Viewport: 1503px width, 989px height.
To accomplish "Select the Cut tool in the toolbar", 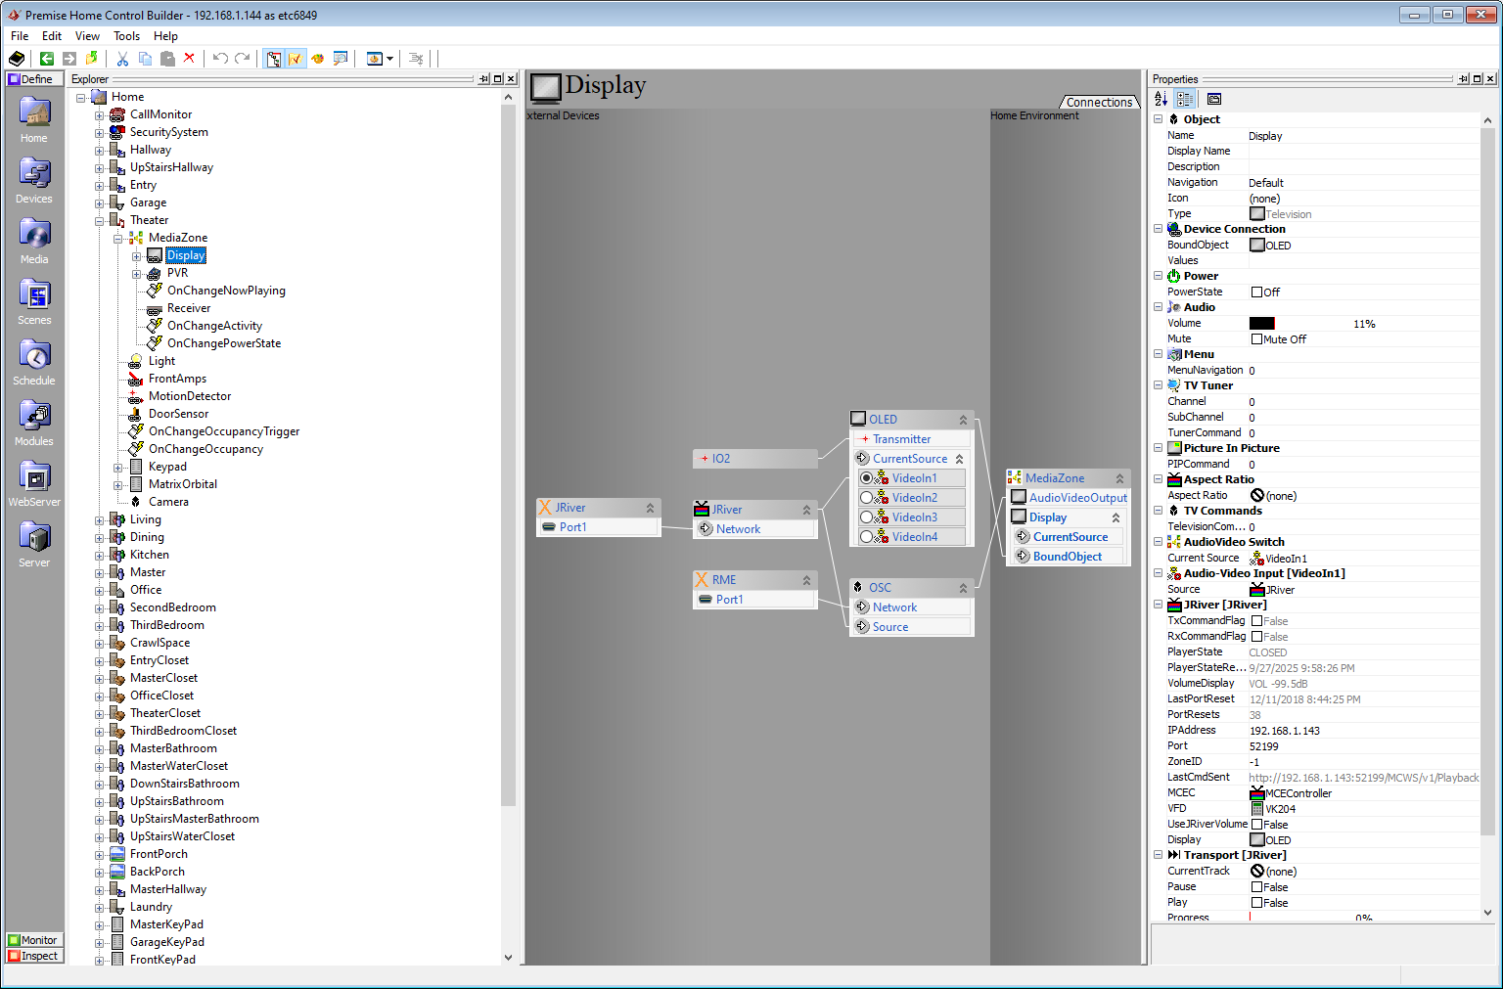I will pos(121,59).
